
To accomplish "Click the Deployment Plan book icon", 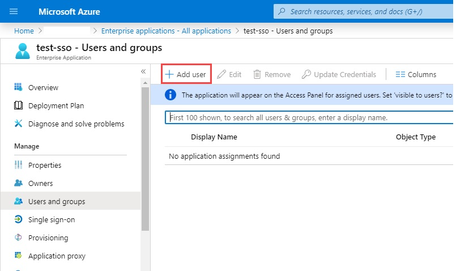I will point(18,105).
